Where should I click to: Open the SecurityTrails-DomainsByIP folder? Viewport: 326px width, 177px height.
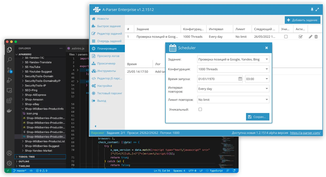(x=40, y=81)
